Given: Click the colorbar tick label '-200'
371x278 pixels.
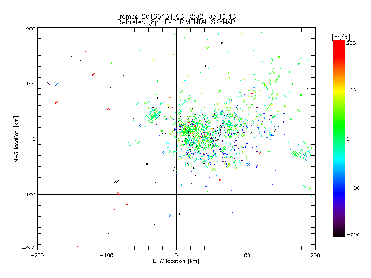Looking at the screenshot, I should (353, 234).
